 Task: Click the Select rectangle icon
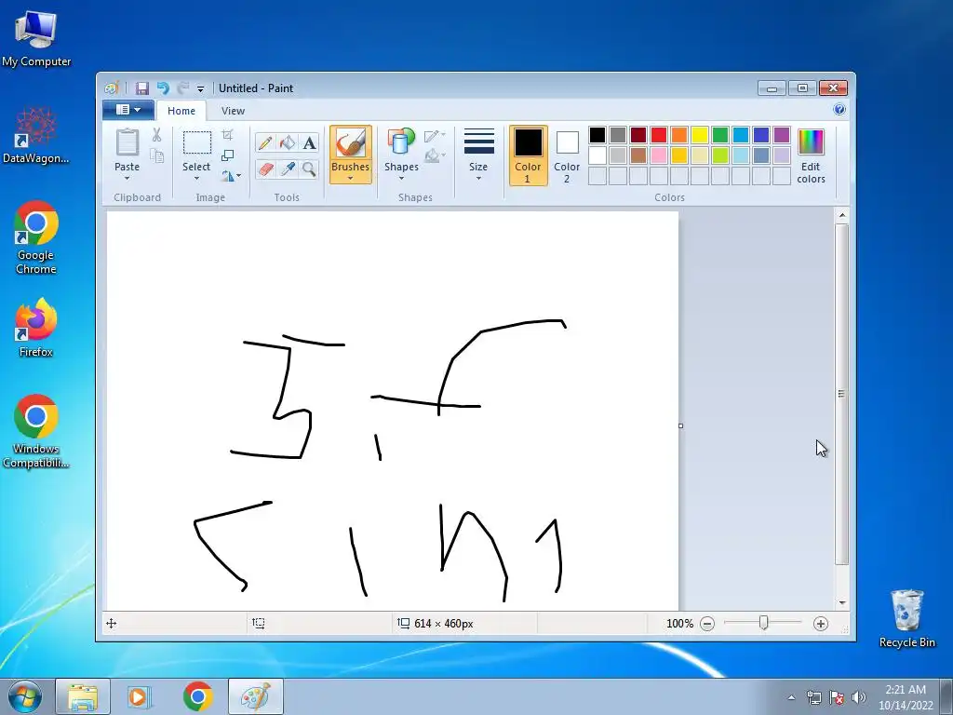(x=197, y=142)
